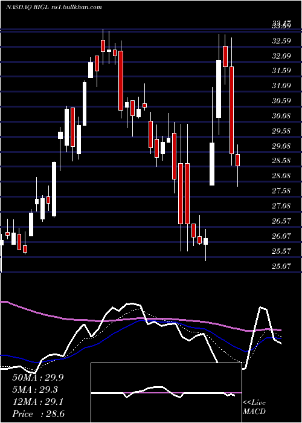Click the 31.09 price axis label
This screenshot has width=302, height=423.
coord(281,86)
